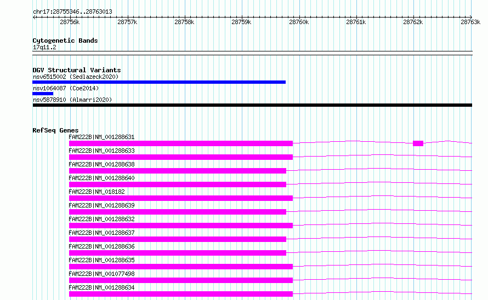The width and height of the screenshot is (488, 300).
Task: Click the NM_001288634 magenta exon bar
Action: click(181, 294)
